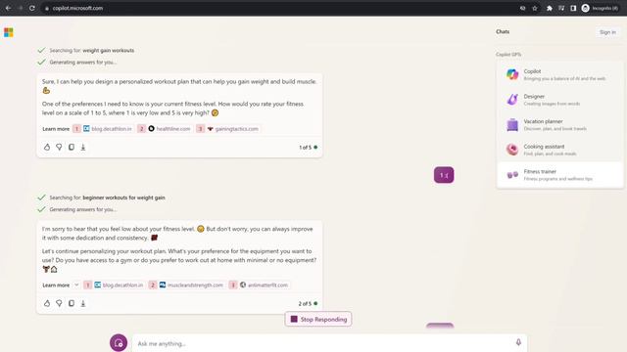This screenshot has width=627, height=352.
Task: Copy the second response (2 of 5)
Action: (x=72, y=303)
